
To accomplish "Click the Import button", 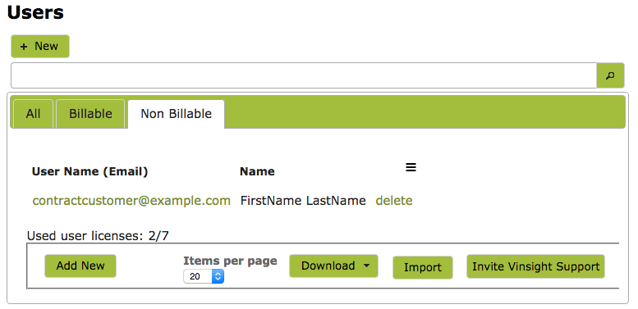I will point(423,267).
